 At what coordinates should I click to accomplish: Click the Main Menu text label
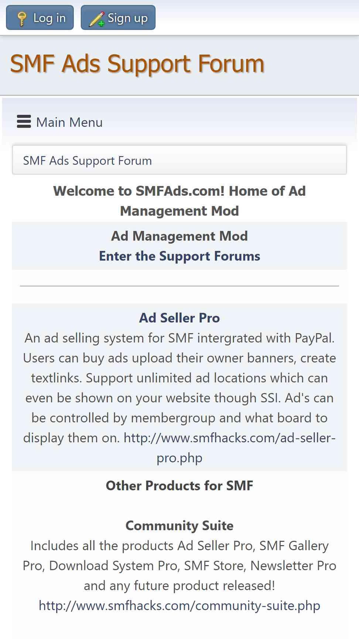click(x=69, y=122)
